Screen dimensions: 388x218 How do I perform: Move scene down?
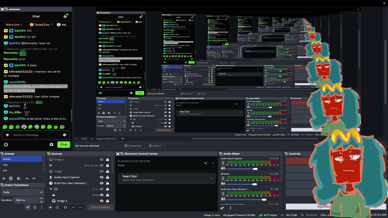[34, 178]
